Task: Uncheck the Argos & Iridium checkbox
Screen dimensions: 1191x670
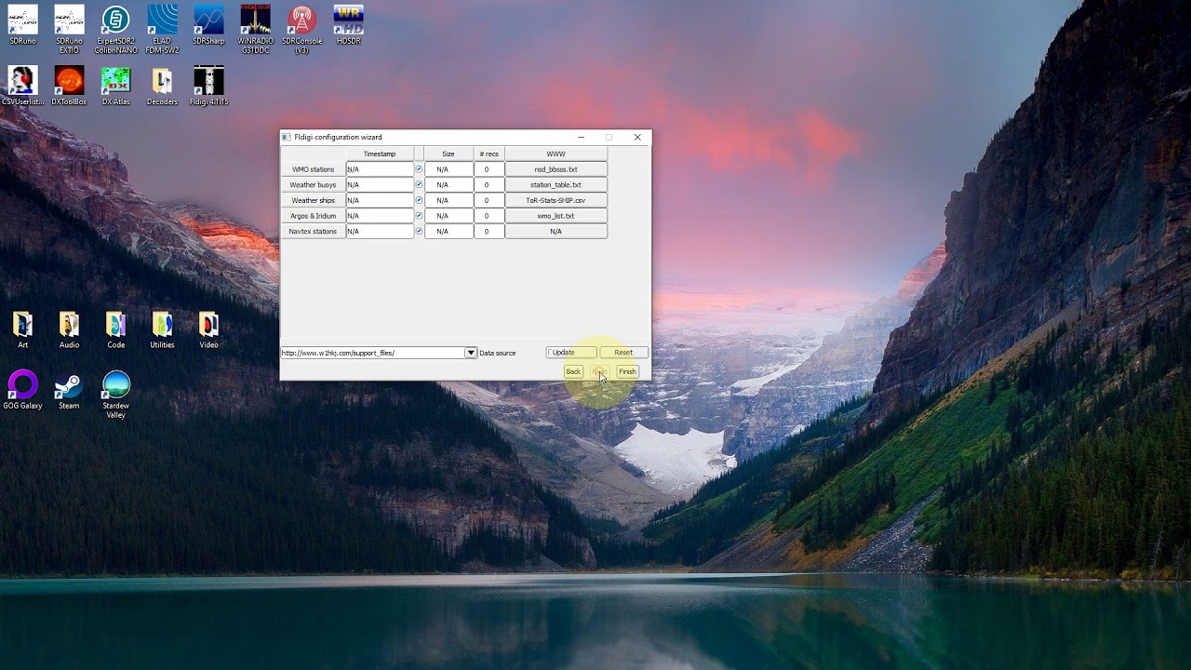Action: click(x=419, y=216)
